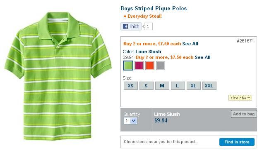Choose size L
Image resolution: width=262 pixels, height=150 pixels.
(x=178, y=86)
